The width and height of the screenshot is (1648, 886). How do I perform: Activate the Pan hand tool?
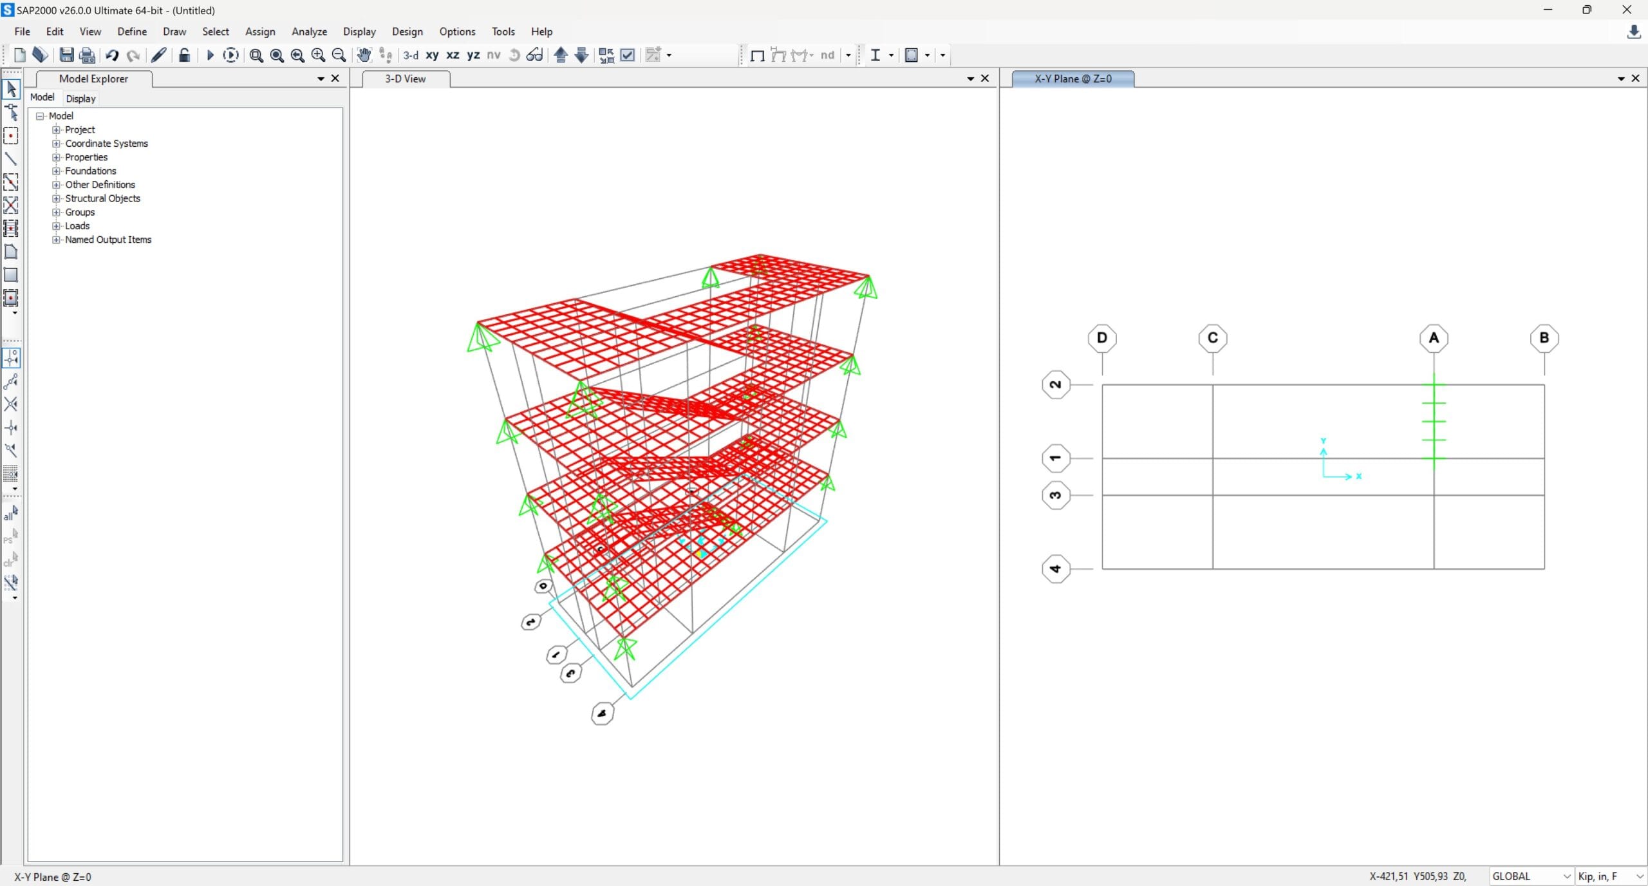point(364,55)
